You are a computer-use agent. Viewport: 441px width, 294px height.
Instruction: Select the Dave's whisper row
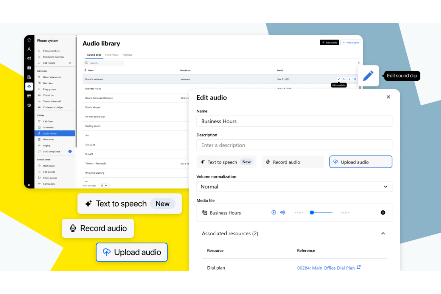[136, 107]
